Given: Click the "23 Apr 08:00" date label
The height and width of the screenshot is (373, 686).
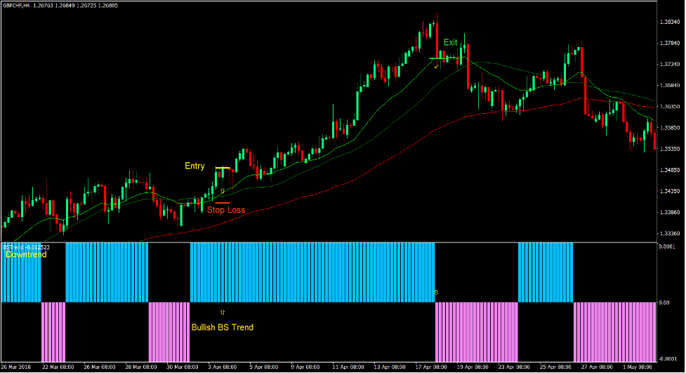Looking at the screenshot, I should click(515, 367).
